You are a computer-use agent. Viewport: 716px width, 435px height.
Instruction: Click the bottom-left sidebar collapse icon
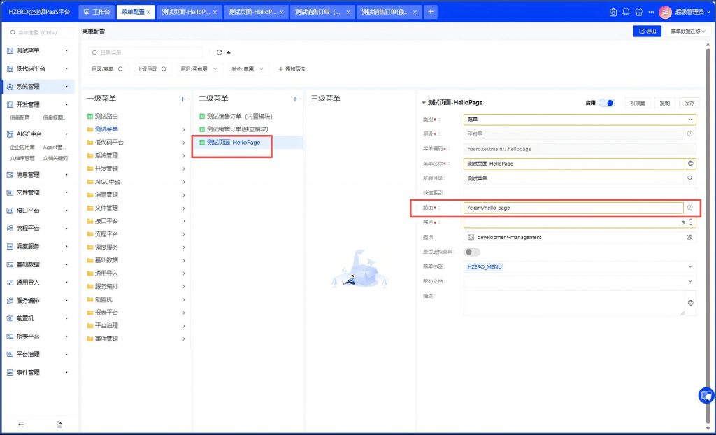(x=21, y=425)
